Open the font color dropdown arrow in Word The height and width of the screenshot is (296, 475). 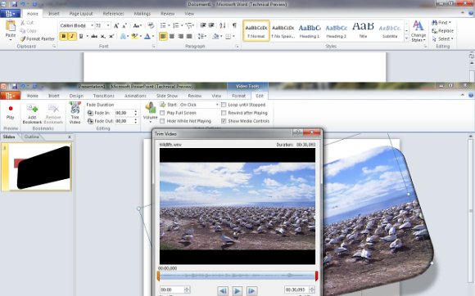tap(153, 37)
